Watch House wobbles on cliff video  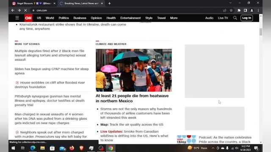pos(50,84)
